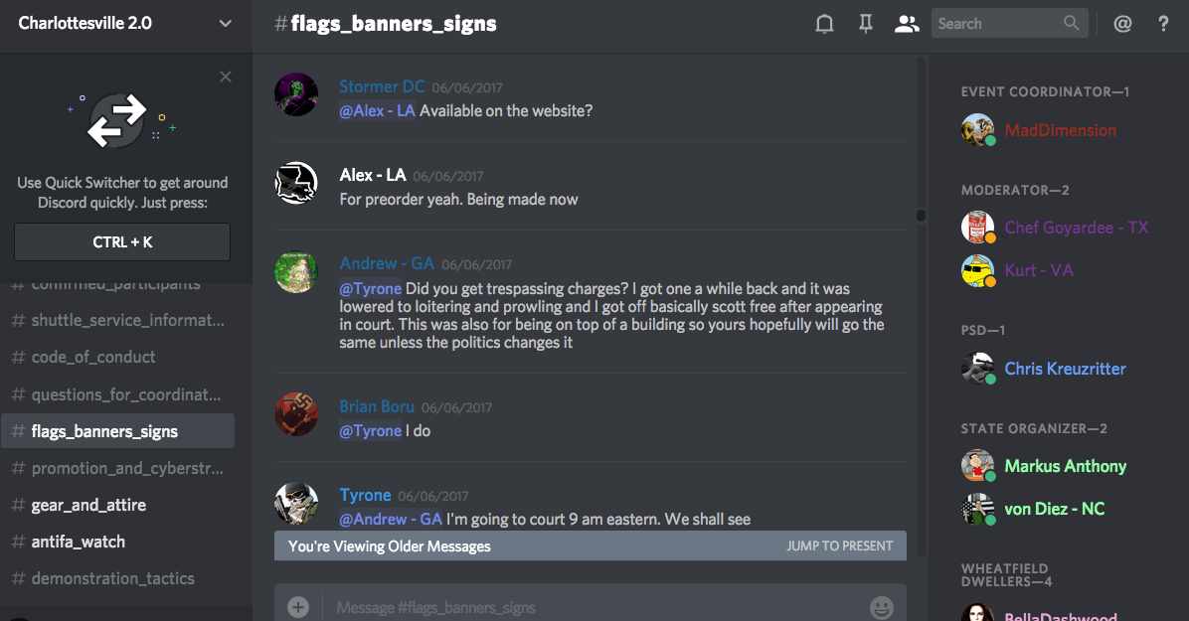The height and width of the screenshot is (621, 1189).
Task: Click the CTRL + K button
Action: 122,241
